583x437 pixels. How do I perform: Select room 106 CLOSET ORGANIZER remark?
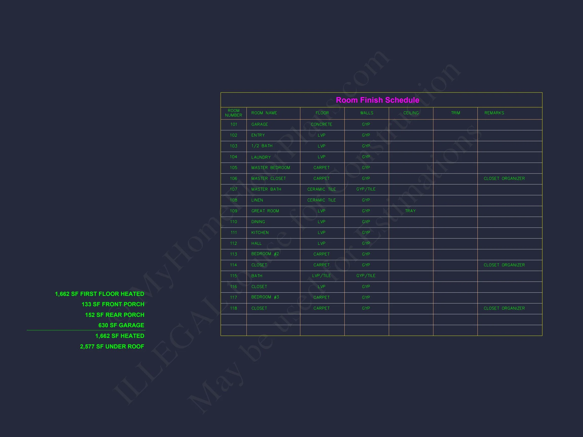504,179
